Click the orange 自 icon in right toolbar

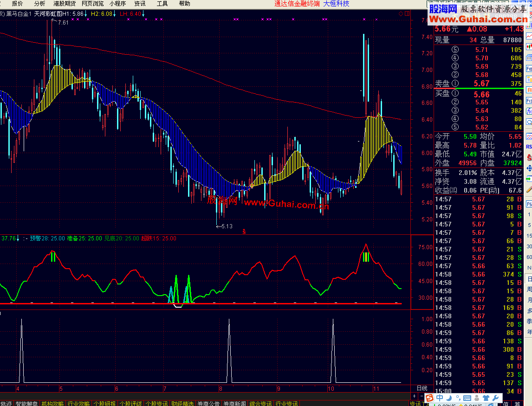529,90
